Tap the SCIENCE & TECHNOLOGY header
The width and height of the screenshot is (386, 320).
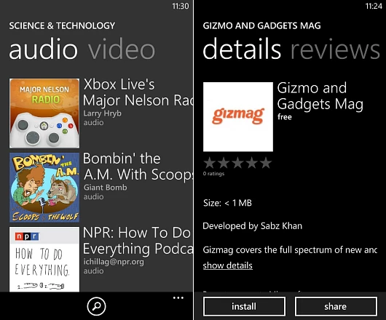pos(62,25)
